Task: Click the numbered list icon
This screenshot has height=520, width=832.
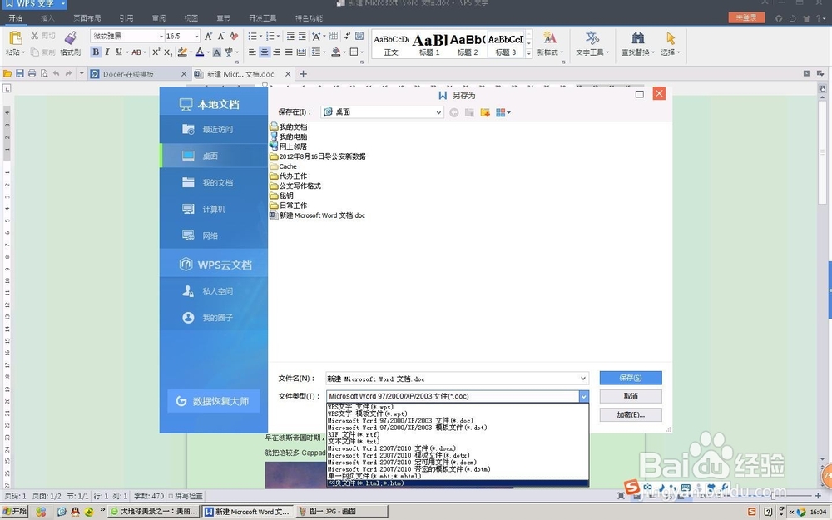Action: pyautogui.click(x=270, y=36)
